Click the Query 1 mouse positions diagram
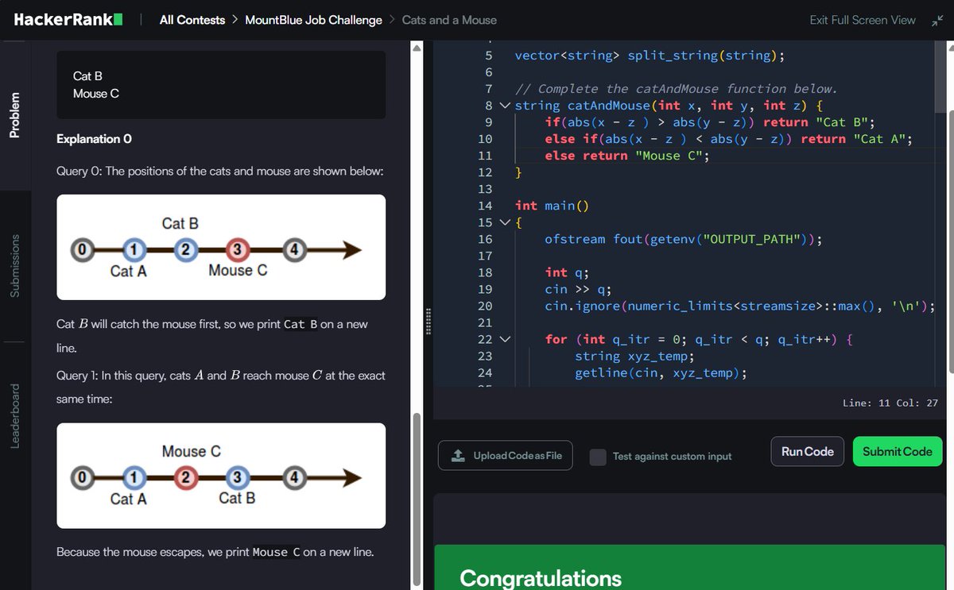Screen dimensions: 954x590 [x=221, y=476]
